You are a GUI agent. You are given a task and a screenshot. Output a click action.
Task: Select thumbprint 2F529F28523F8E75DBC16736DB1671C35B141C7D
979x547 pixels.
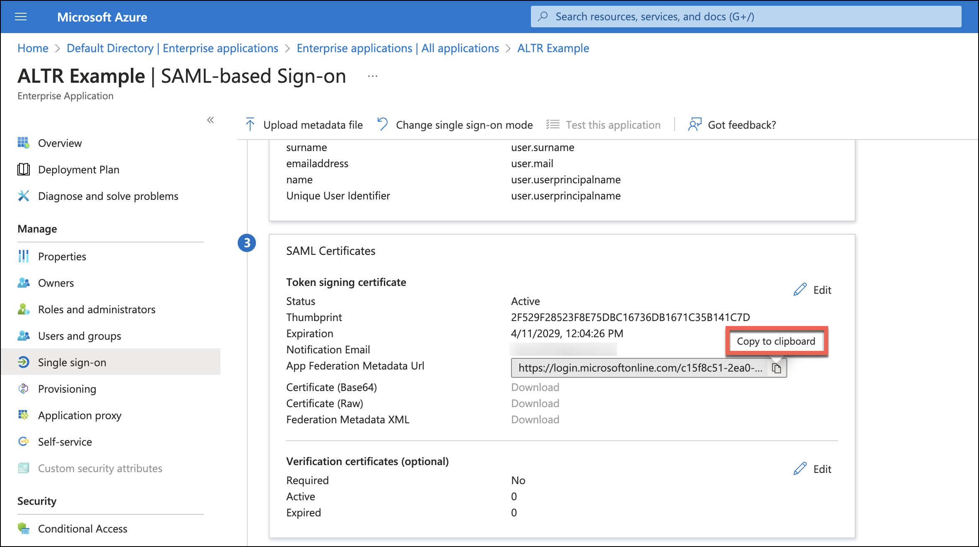630,317
